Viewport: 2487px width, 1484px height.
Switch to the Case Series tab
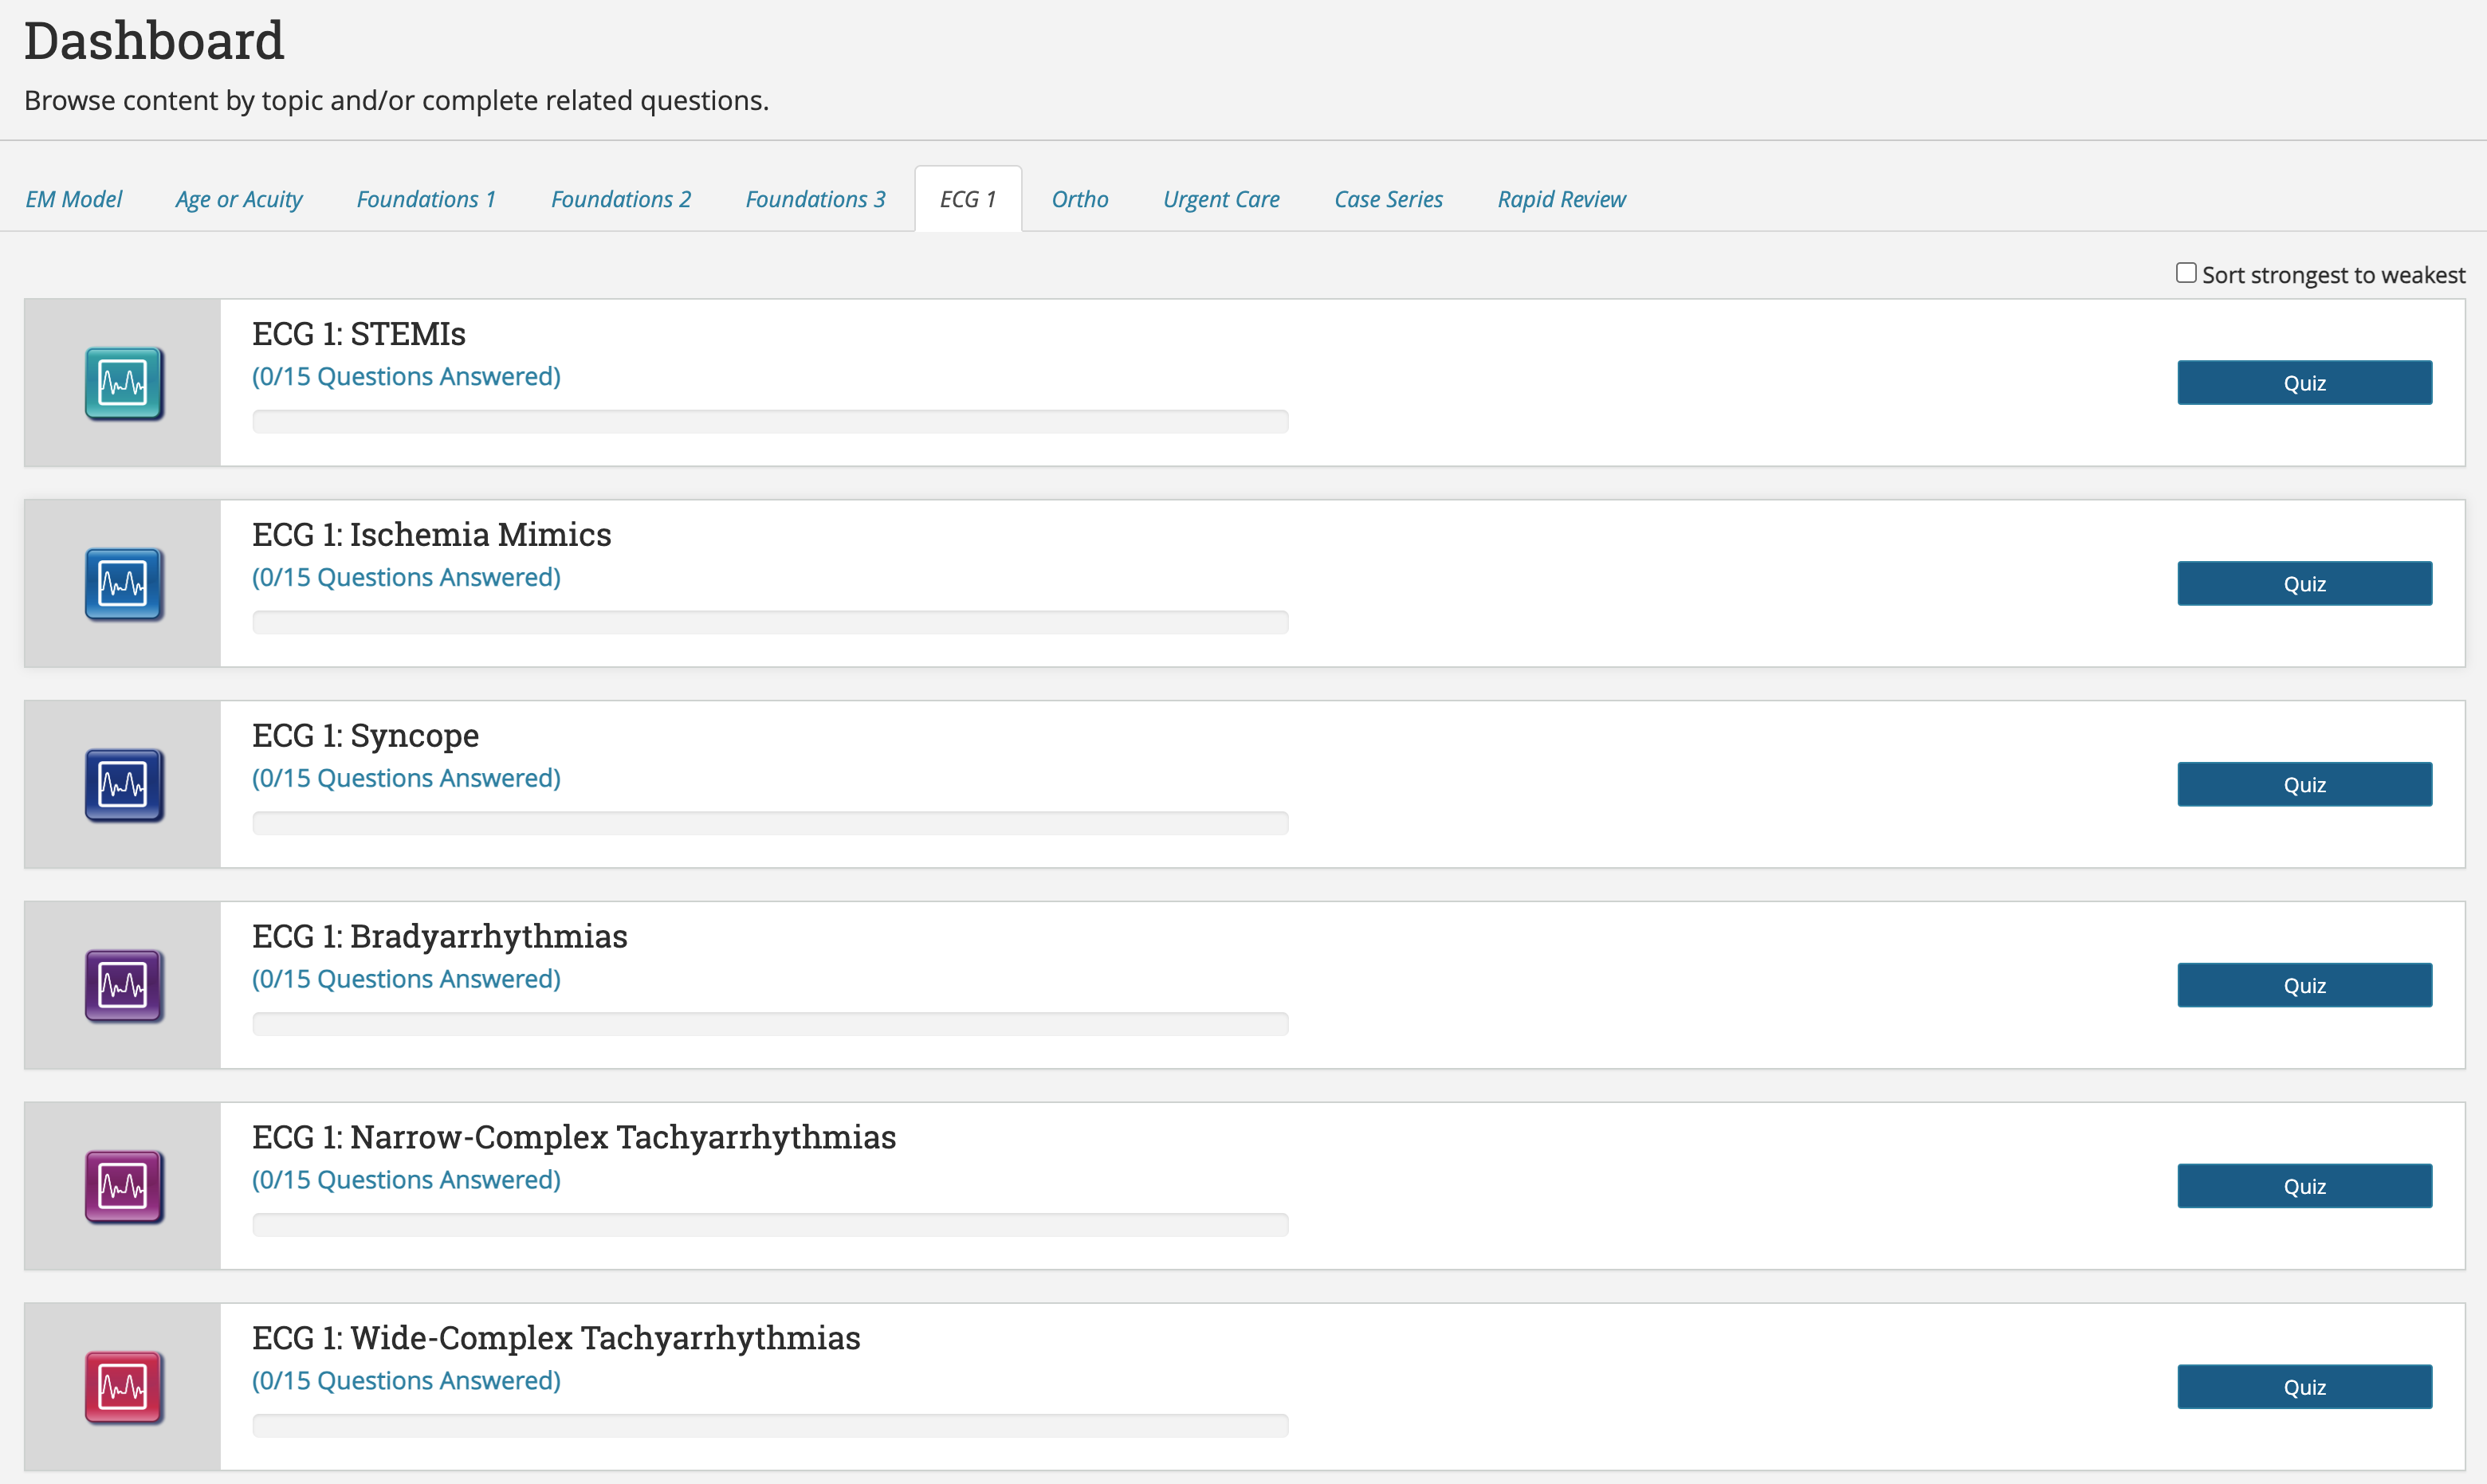point(1388,198)
